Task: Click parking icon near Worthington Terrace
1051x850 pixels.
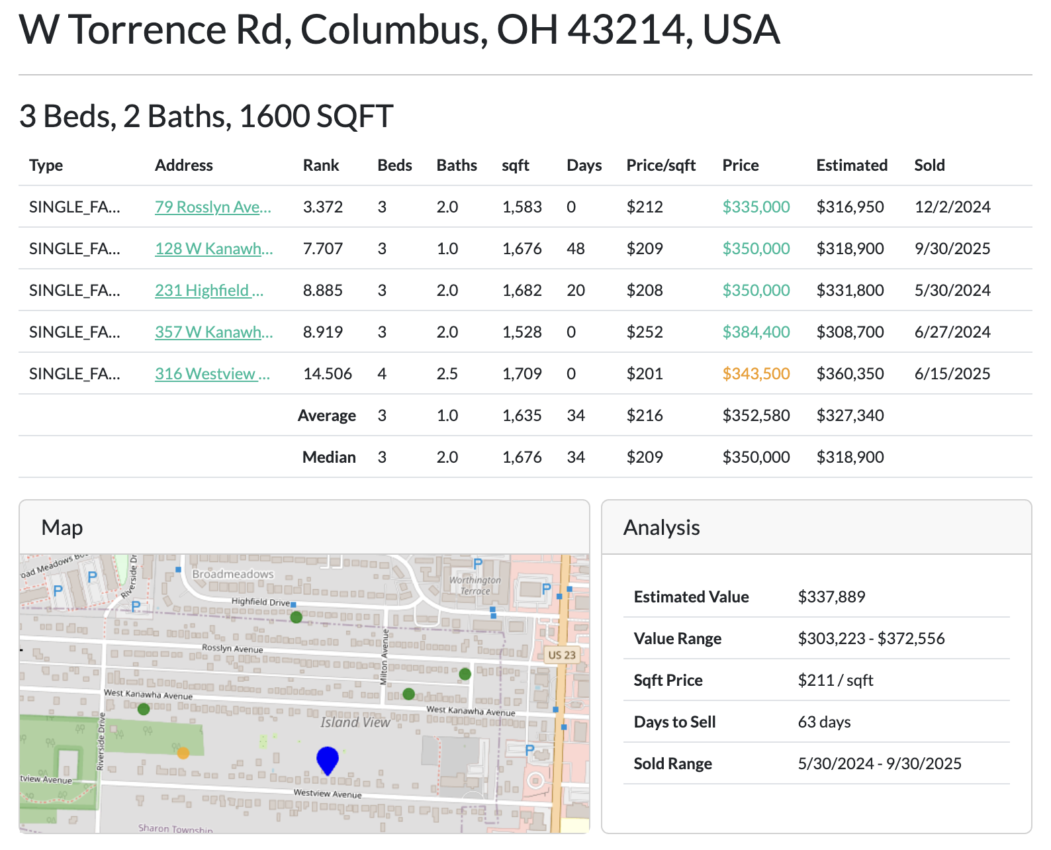Action: (478, 564)
